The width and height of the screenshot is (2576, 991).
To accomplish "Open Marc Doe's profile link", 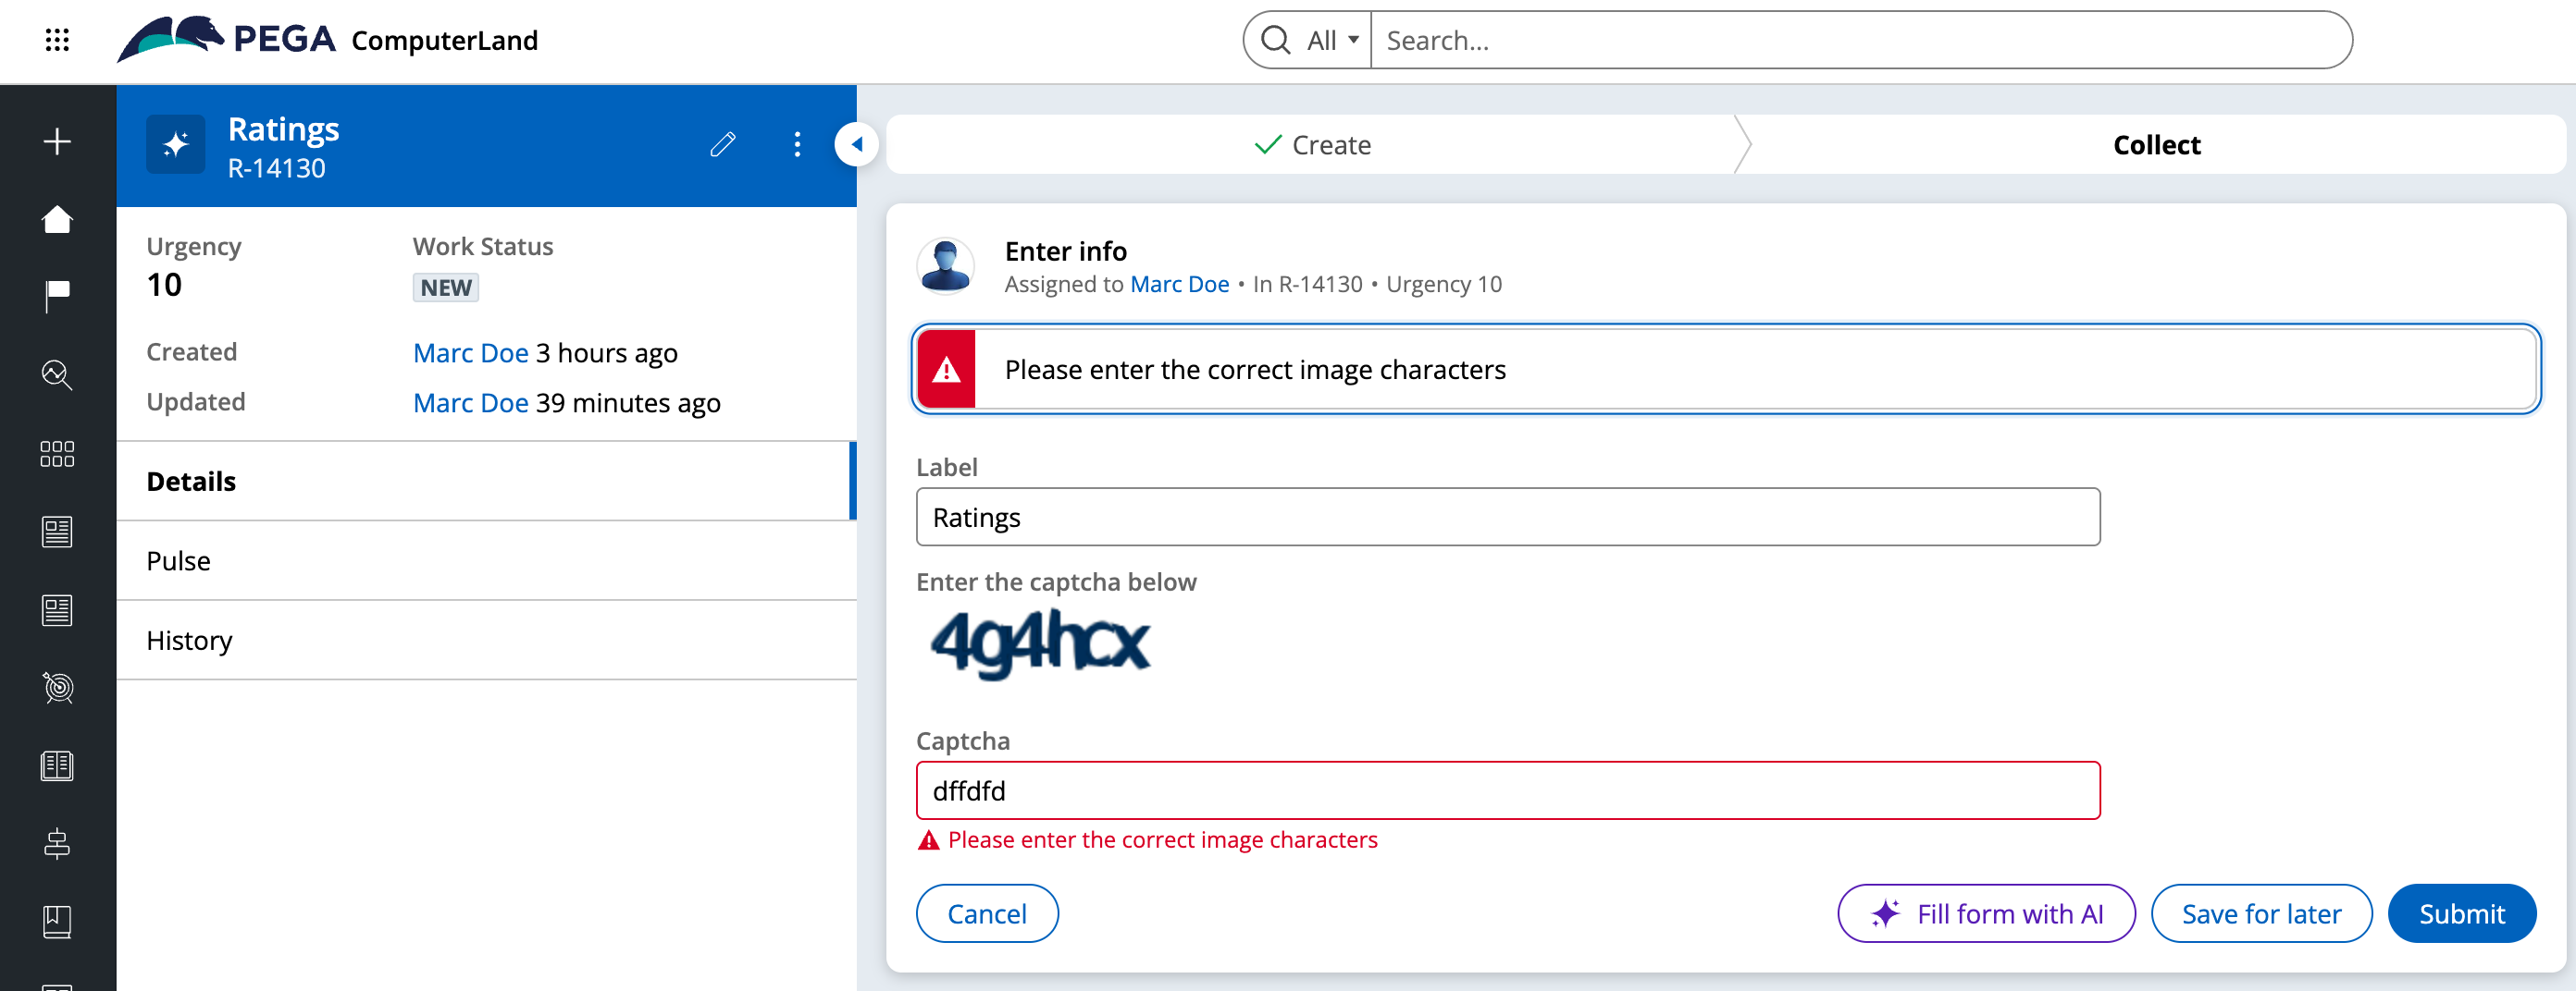I will 1180,284.
